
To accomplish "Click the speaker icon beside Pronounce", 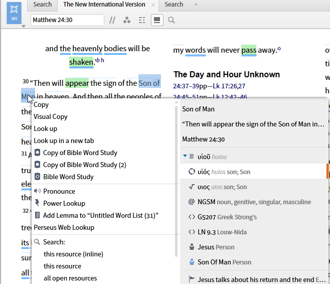I will click(x=37, y=191).
